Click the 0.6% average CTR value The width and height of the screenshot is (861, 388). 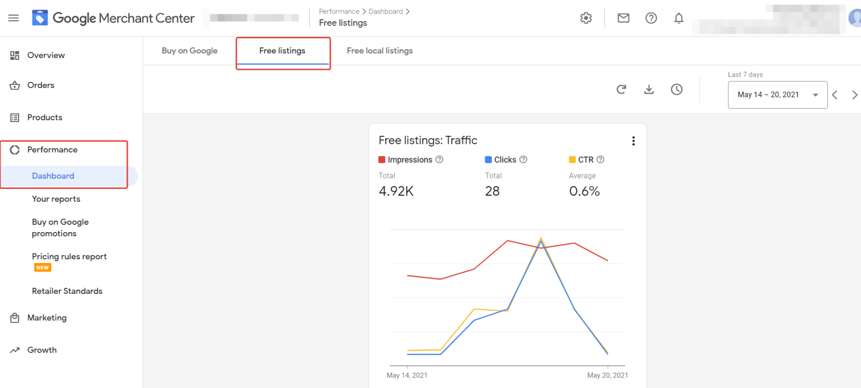click(x=584, y=192)
